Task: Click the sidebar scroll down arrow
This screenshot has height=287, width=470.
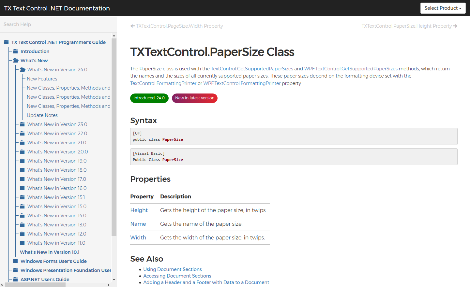Action: [114, 280]
